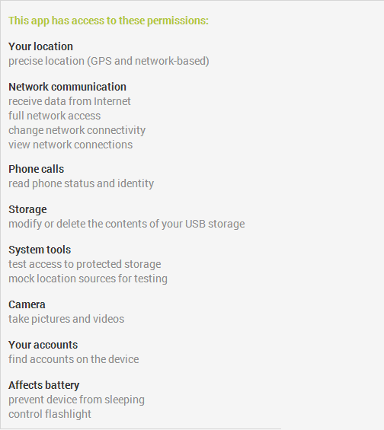
Task: Click 'modify or delete the contents' USB entry
Action: tap(126, 225)
